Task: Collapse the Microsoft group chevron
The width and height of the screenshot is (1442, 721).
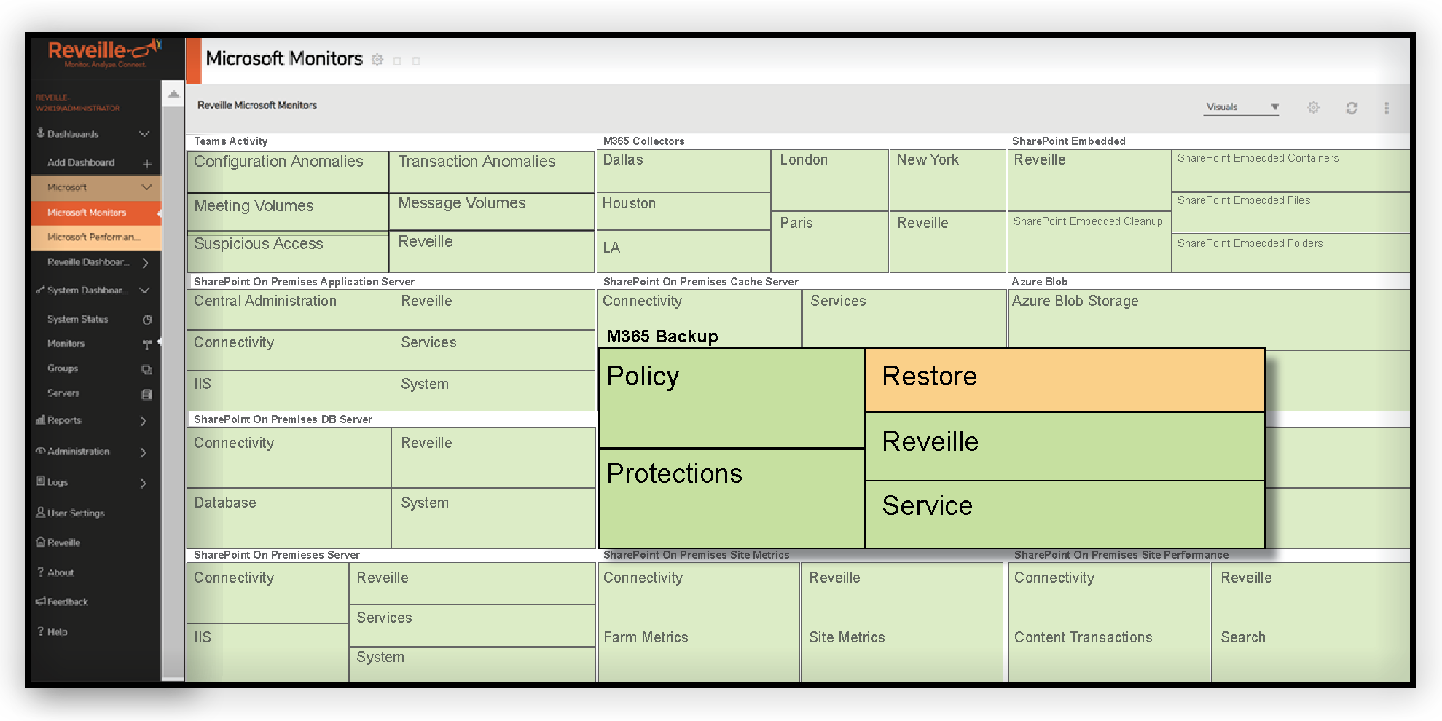Action: [146, 187]
